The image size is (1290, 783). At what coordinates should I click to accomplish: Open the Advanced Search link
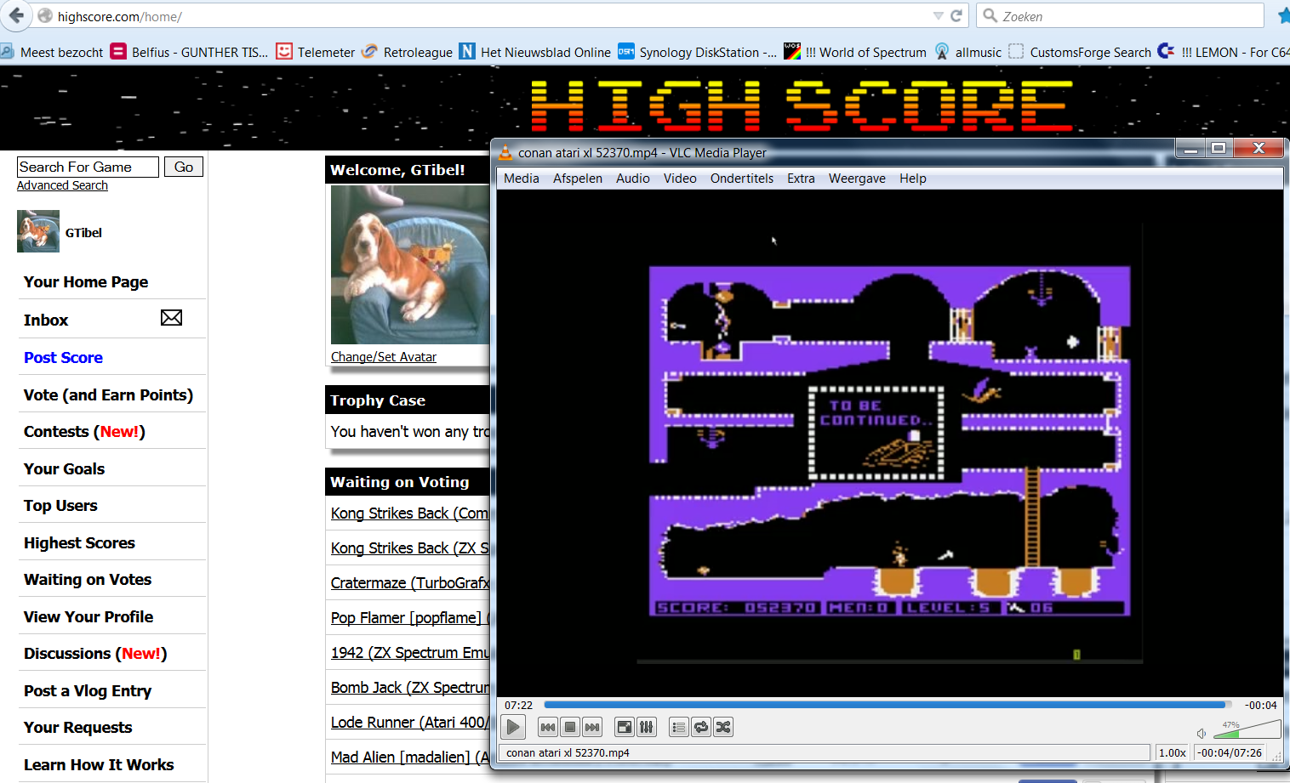pos(62,185)
